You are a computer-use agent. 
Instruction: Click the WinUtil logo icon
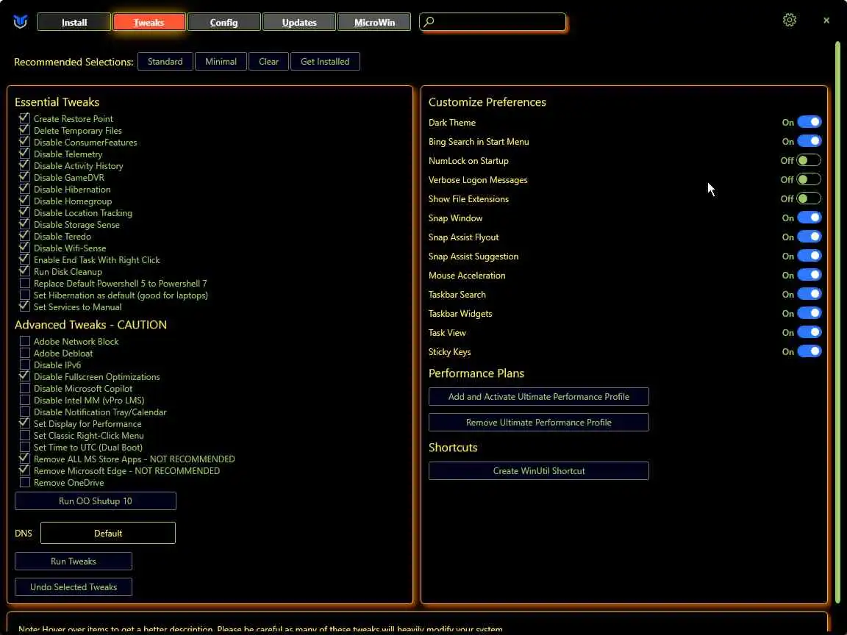tap(21, 21)
